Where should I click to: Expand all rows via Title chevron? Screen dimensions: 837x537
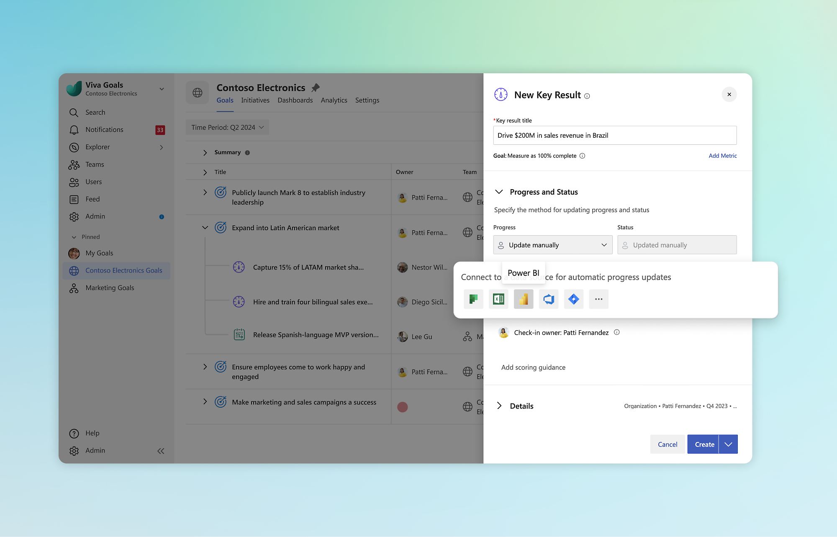point(205,172)
